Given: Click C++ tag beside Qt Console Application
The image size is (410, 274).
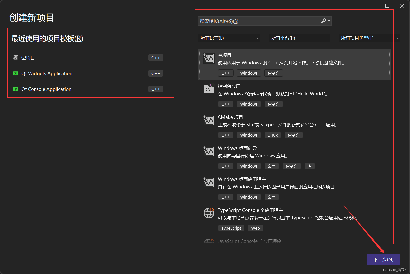Looking at the screenshot, I should click(x=156, y=89).
